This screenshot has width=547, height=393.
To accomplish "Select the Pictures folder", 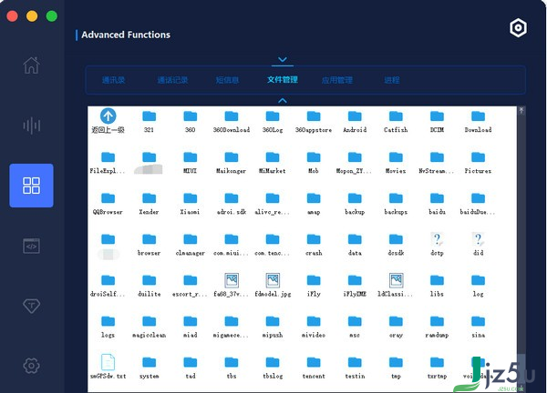I will [479, 162].
